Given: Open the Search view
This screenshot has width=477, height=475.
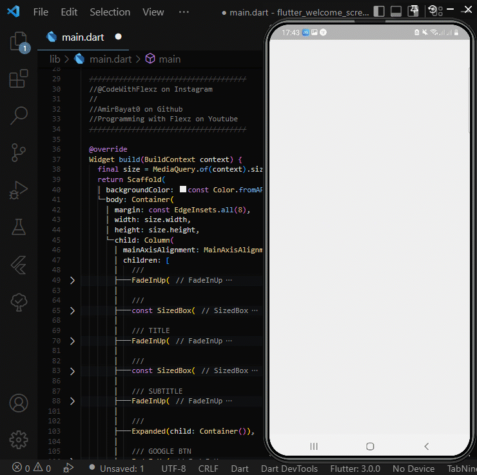Looking at the screenshot, I should pyautogui.click(x=19, y=116).
